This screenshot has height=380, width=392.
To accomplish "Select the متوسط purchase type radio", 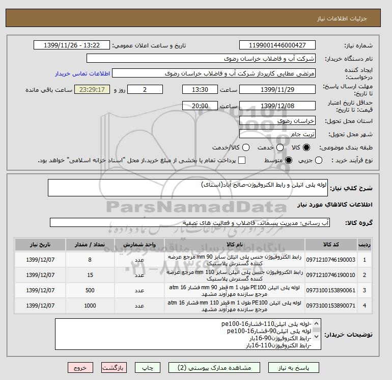I will (x=289, y=160).
